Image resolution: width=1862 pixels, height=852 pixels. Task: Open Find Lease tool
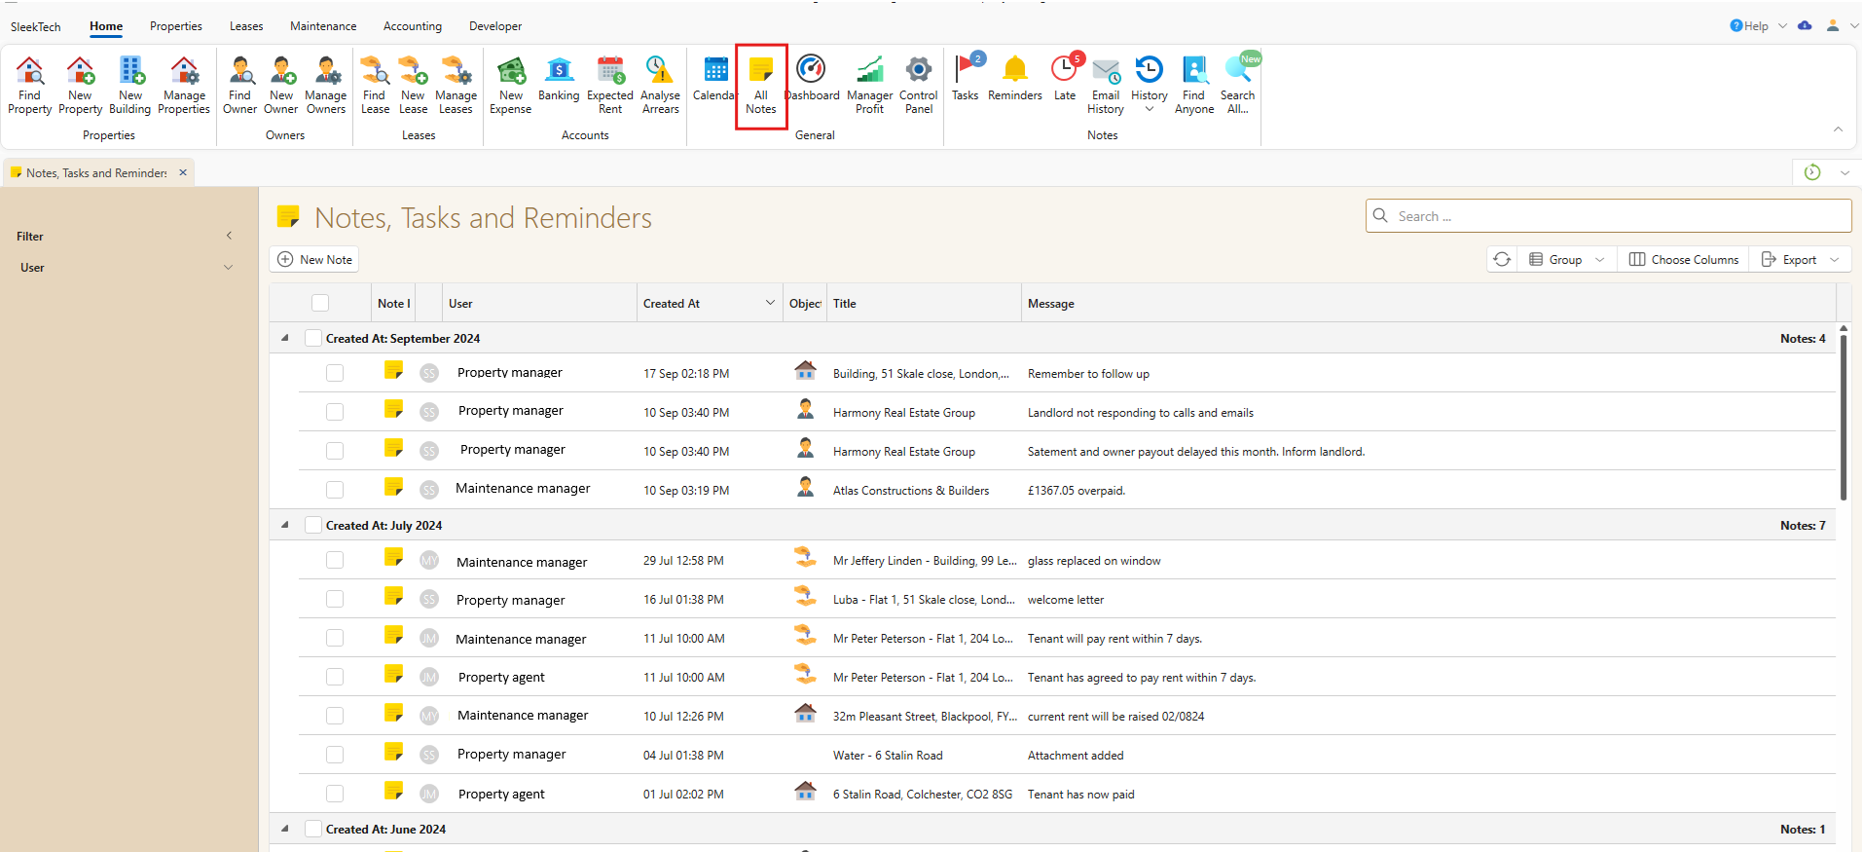tap(375, 85)
